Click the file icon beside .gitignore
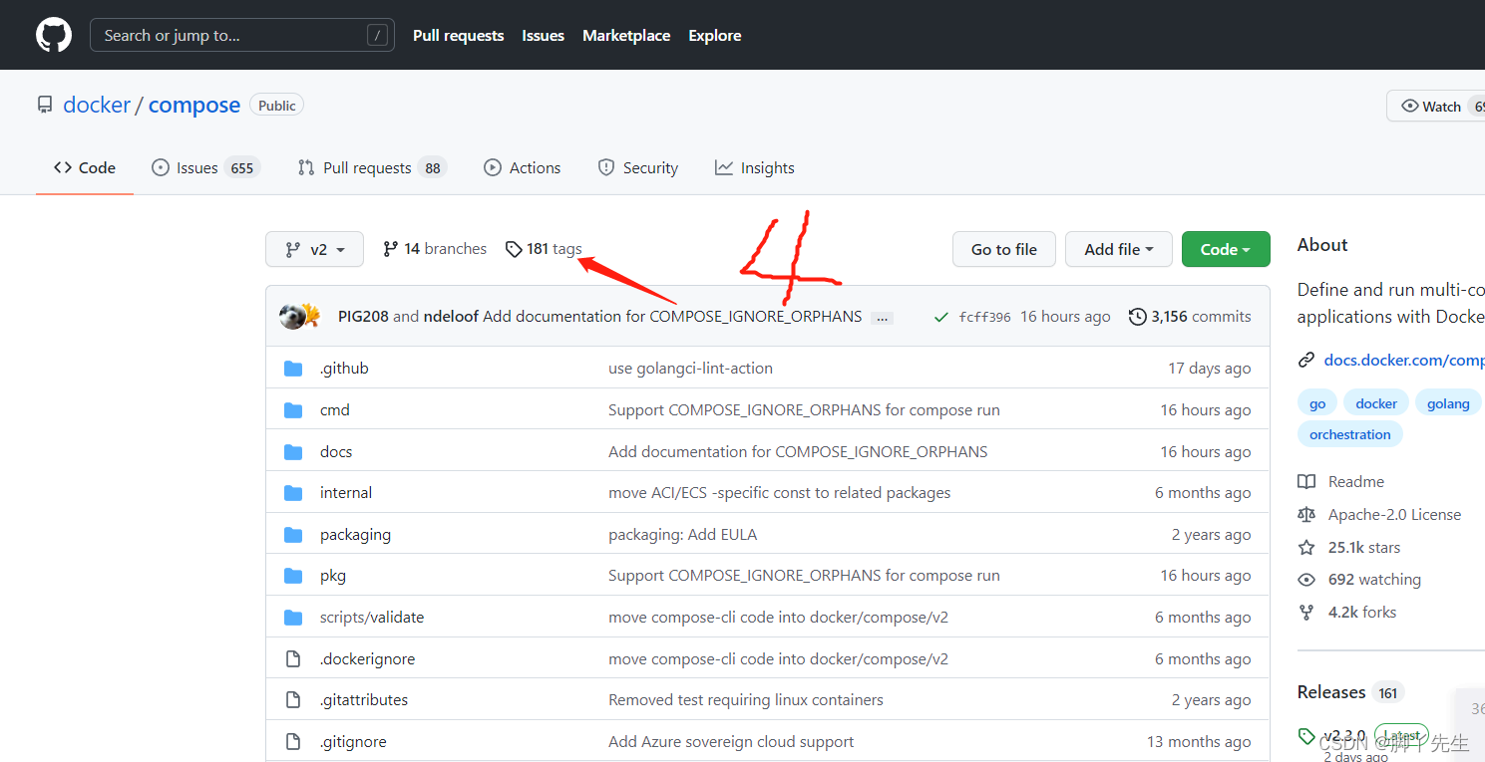1485x762 pixels. point(293,742)
